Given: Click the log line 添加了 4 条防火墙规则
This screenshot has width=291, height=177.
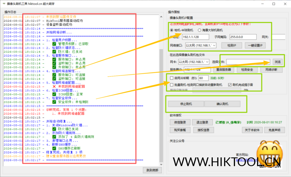Looking at the screenshot, I should (73, 137).
